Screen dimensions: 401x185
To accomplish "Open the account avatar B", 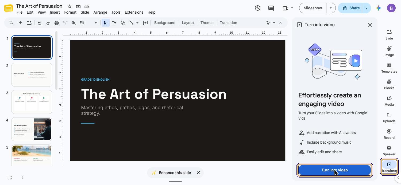I will click(391, 8).
